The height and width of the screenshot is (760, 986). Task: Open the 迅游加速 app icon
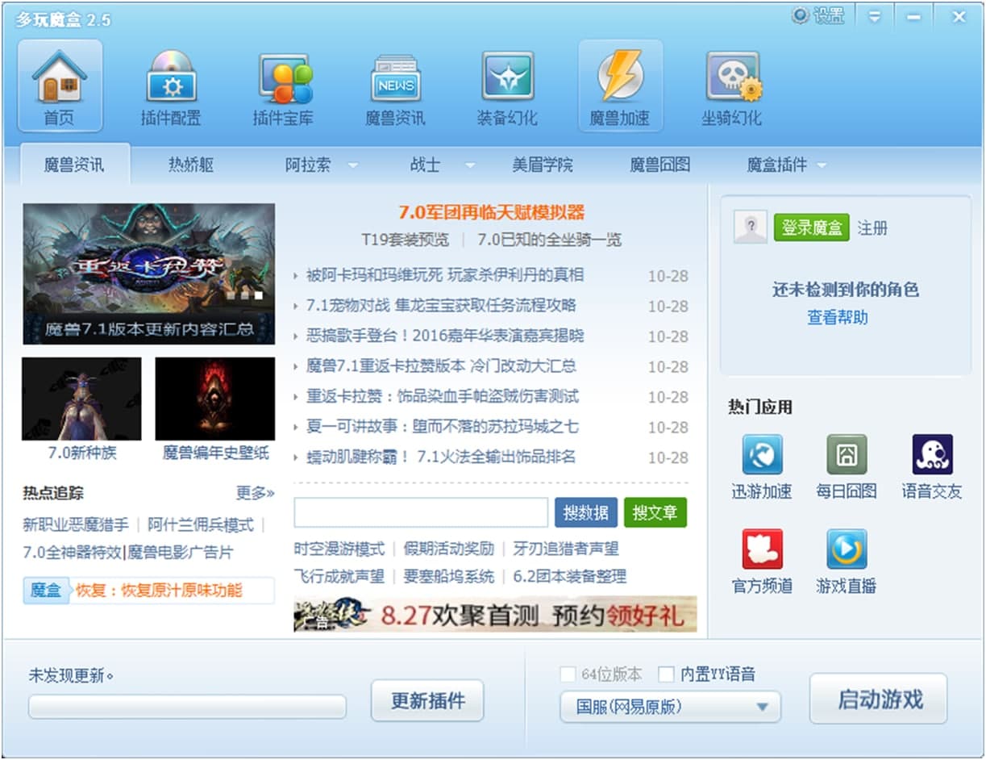point(761,456)
